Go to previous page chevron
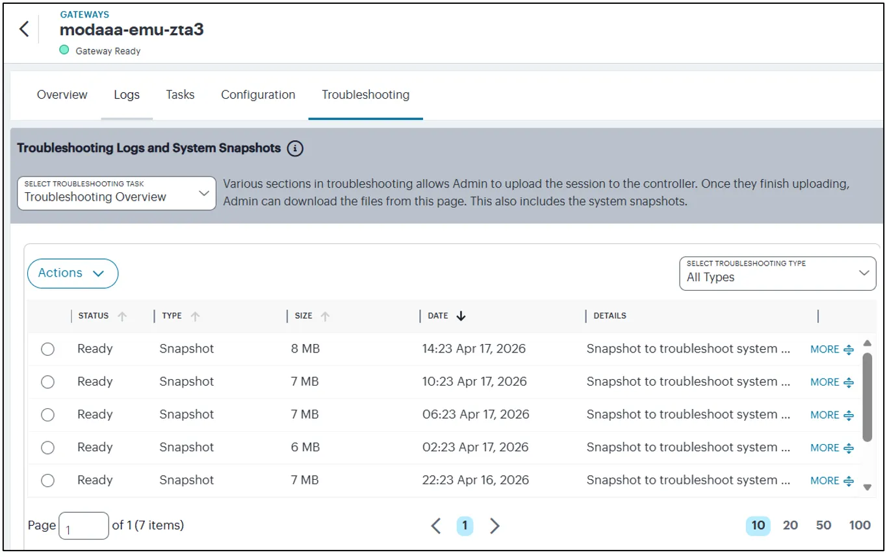This screenshot has width=887, height=557. coord(436,525)
